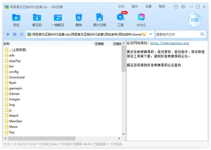Click the scroll down arrow of file list
Viewport: 211px width, 150px height.
point(123,134)
